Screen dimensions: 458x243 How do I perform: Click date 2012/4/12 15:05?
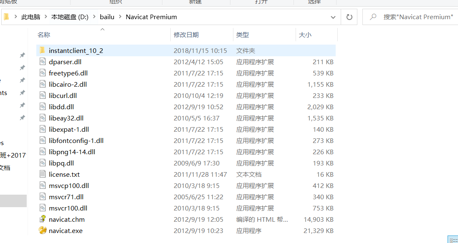(x=198, y=62)
